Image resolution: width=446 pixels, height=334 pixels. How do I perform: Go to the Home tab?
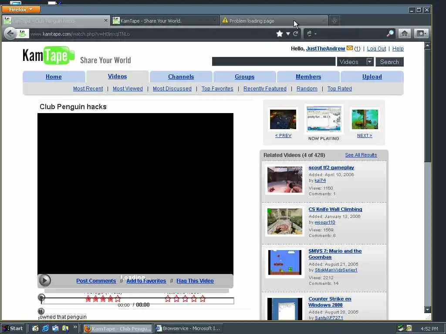tap(54, 77)
